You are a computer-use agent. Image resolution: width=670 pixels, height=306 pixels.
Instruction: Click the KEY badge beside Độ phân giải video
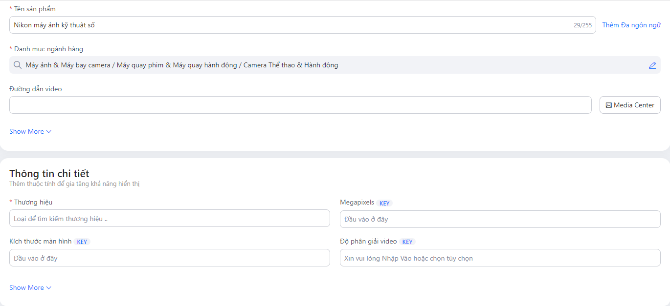pos(407,242)
